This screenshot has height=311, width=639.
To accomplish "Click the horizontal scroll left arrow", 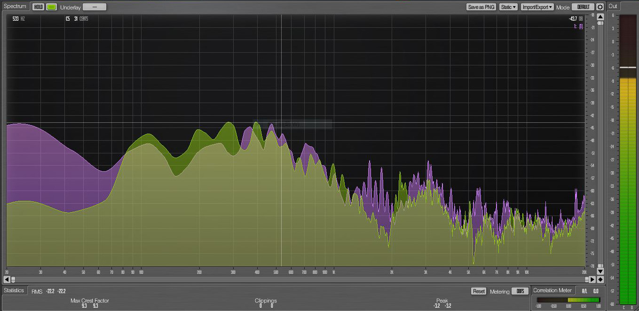I will (x=7, y=279).
